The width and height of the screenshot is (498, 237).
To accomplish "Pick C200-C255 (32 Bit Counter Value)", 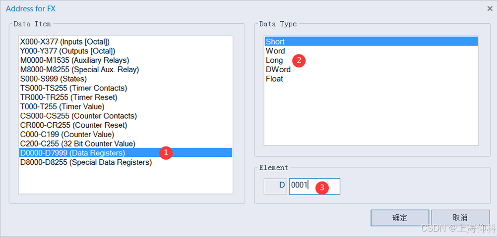I will tap(77, 143).
